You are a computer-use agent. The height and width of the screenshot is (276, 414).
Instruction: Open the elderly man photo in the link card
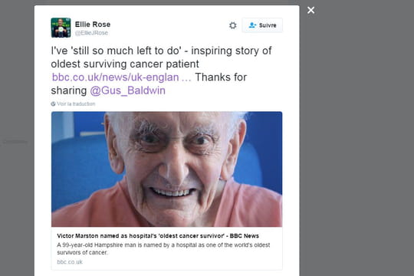pos(166,169)
